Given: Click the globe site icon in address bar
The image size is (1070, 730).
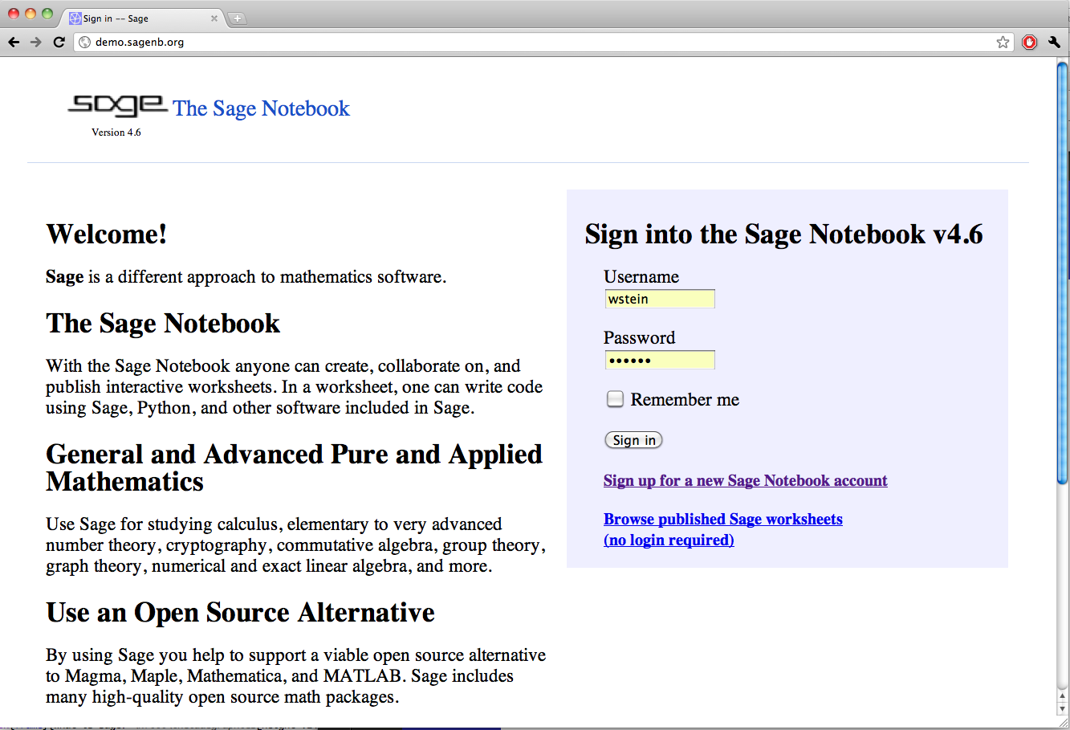Looking at the screenshot, I should pos(84,42).
